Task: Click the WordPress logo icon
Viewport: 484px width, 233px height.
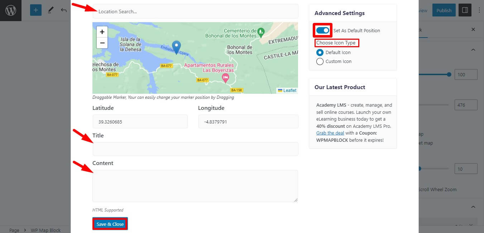Action: pos(10,10)
